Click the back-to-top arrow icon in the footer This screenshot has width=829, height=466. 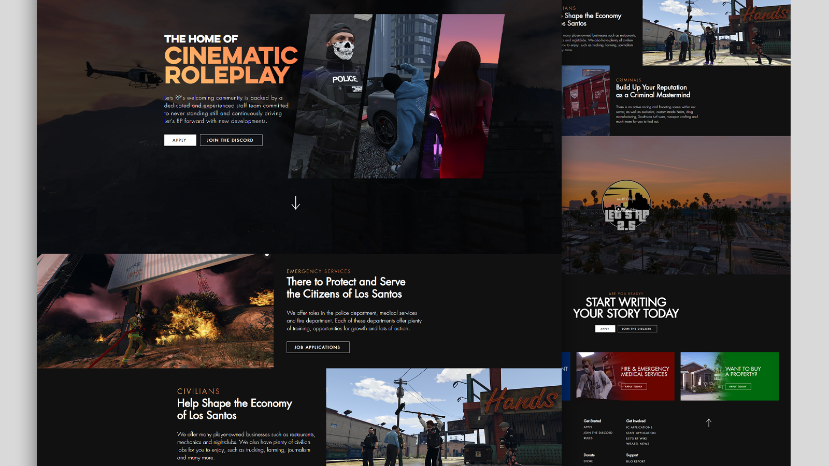[x=709, y=423]
